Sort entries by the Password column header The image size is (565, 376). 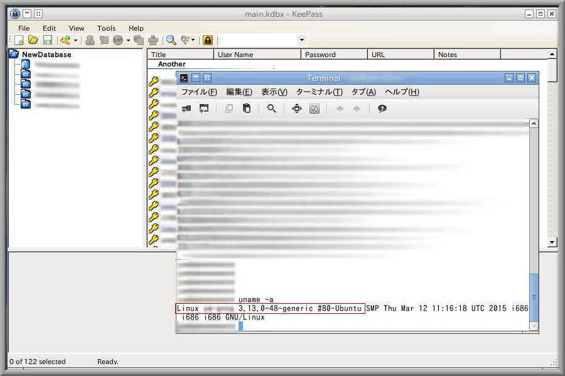click(334, 55)
